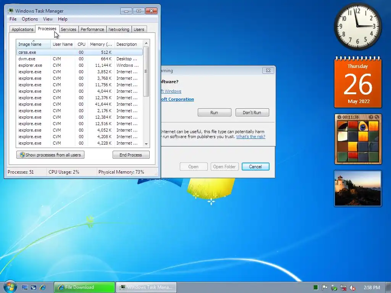Sort by Description column header
Screen dimensions: 391x293
point(128,44)
